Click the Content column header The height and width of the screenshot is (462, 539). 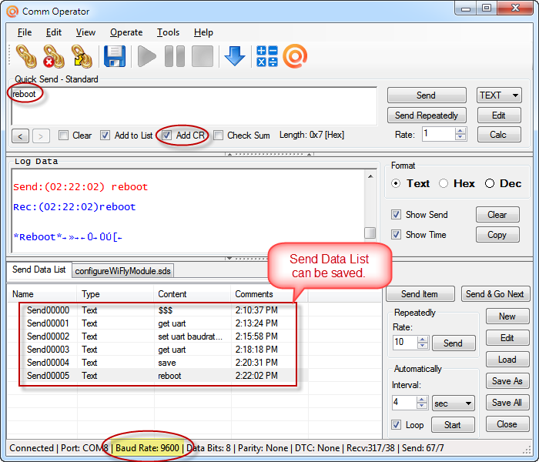pyautogui.click(x=192, y=294)
